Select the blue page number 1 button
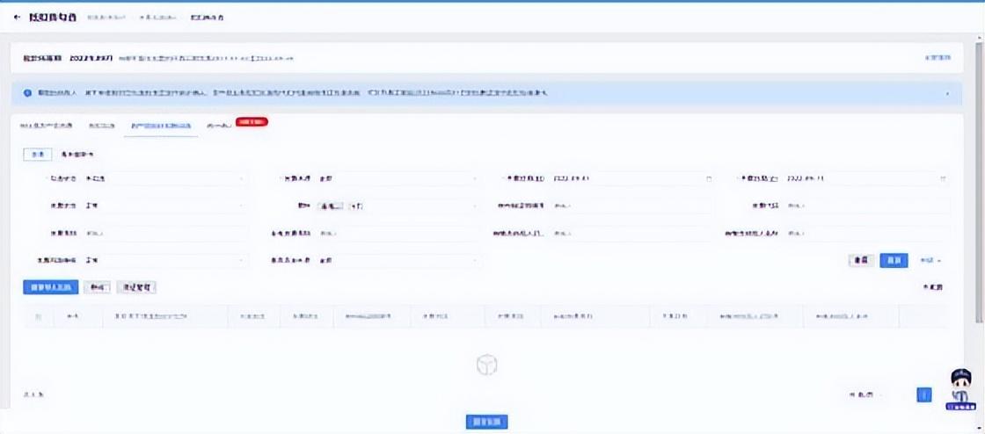 pos(924,394)
